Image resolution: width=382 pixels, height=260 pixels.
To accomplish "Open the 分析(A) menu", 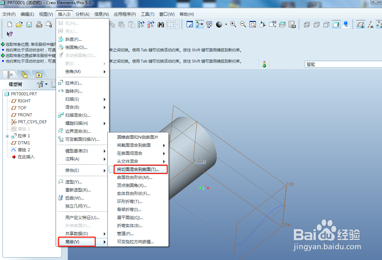I will 82,14.
